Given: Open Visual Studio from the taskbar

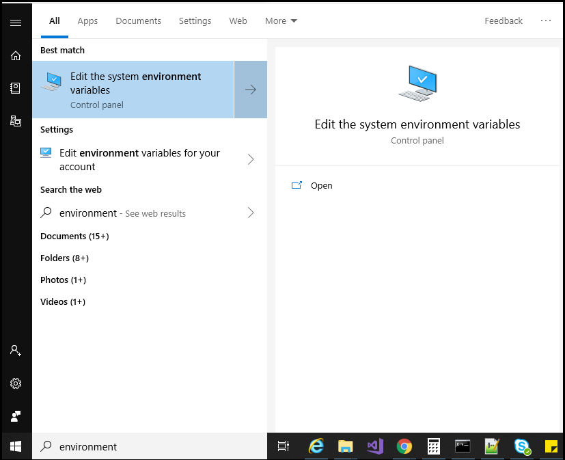Looking at the screenshot, I should coord(375,446).
